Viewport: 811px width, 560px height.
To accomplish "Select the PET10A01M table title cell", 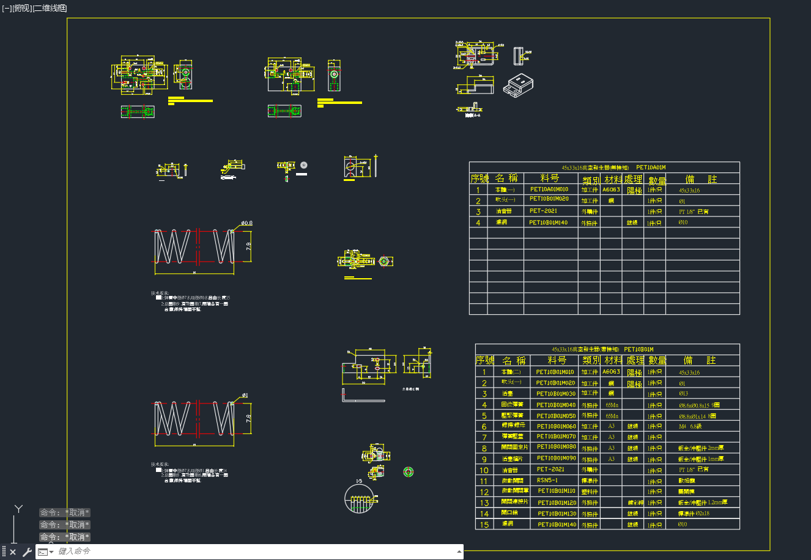I will coord(604,167).
